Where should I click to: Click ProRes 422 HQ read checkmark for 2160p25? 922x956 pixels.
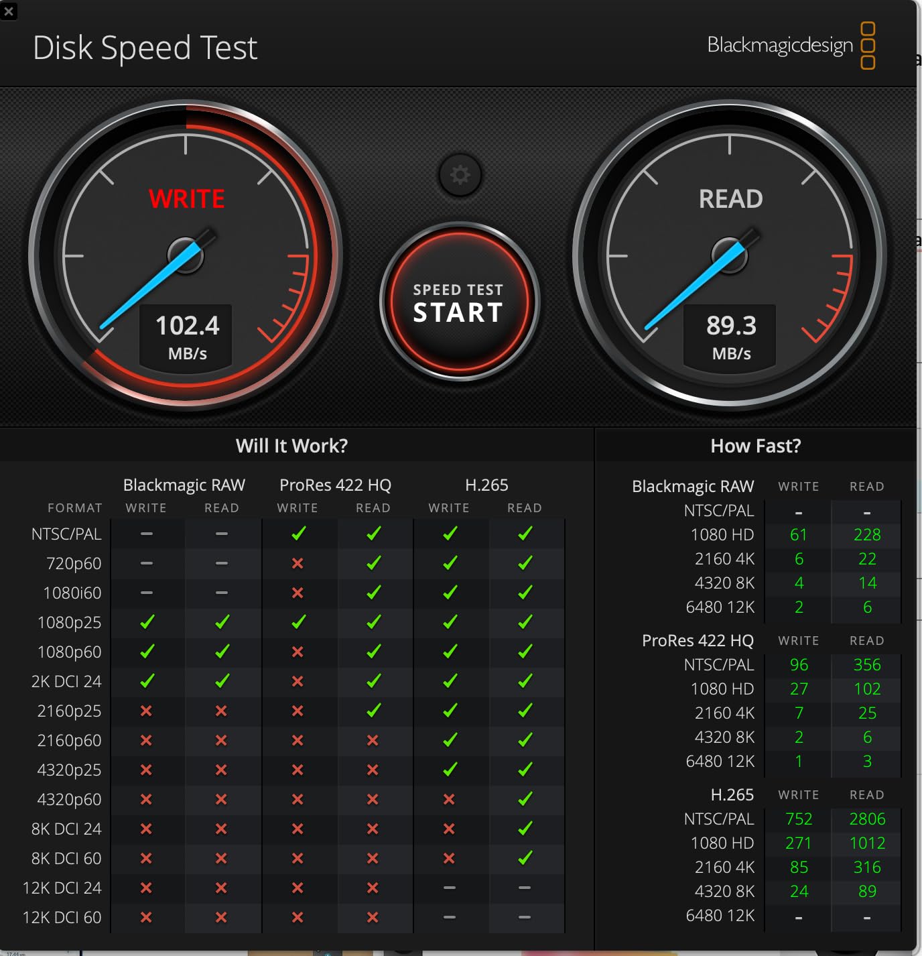click(x=373, y=711)
